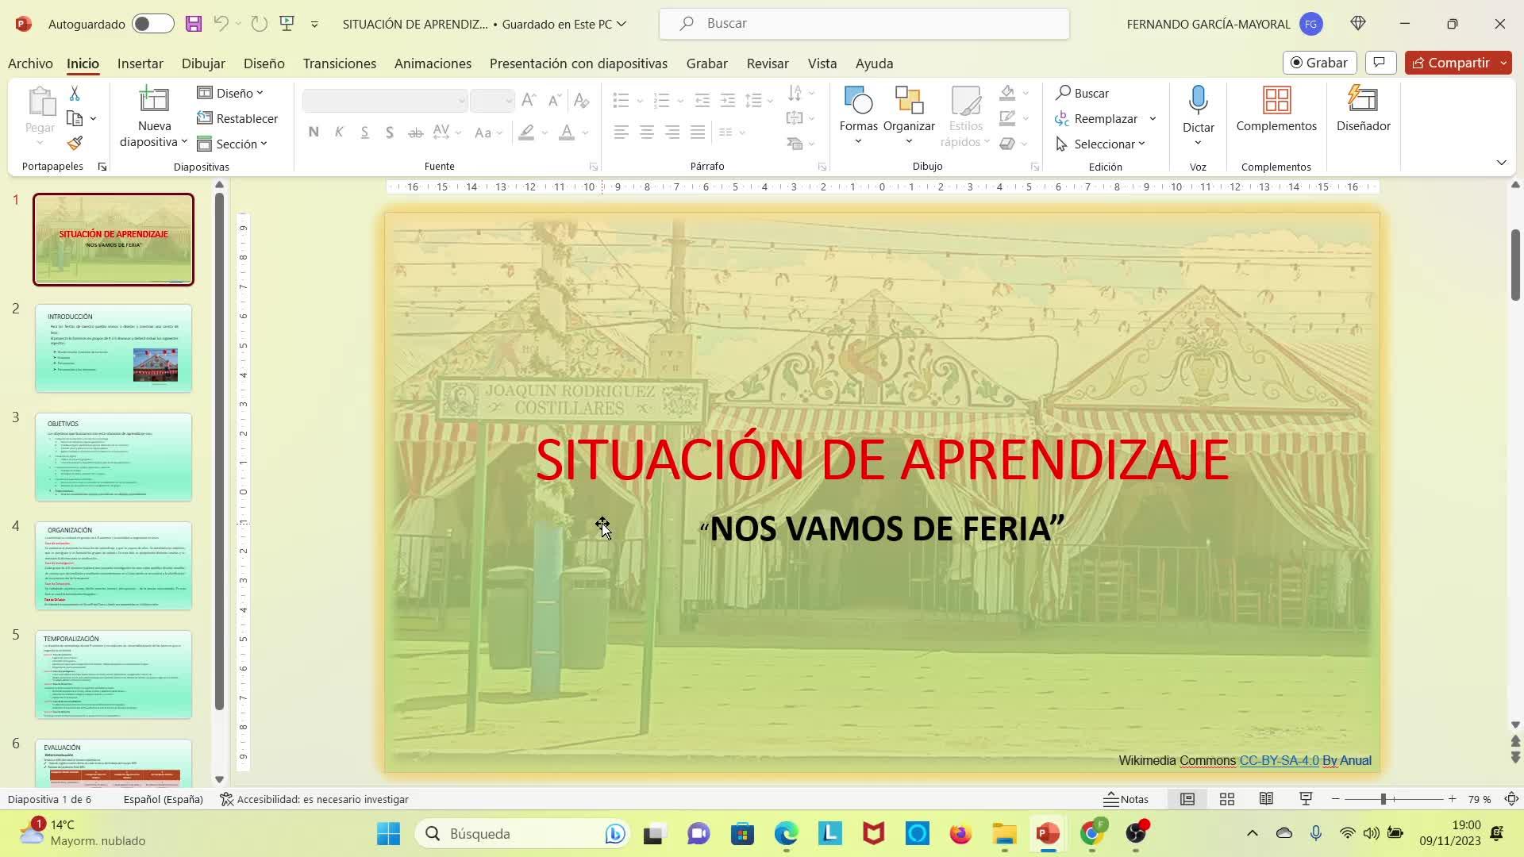The height and width of the screenshot is (857, 1524).
Task: Click the Save floppy disk icon
Action: tap(193, 24)
